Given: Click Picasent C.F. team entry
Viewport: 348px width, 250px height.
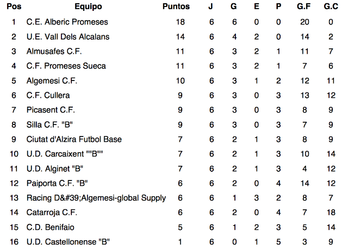Looking at the screenshot, I should pyautogui.click(x=50, y=110).
